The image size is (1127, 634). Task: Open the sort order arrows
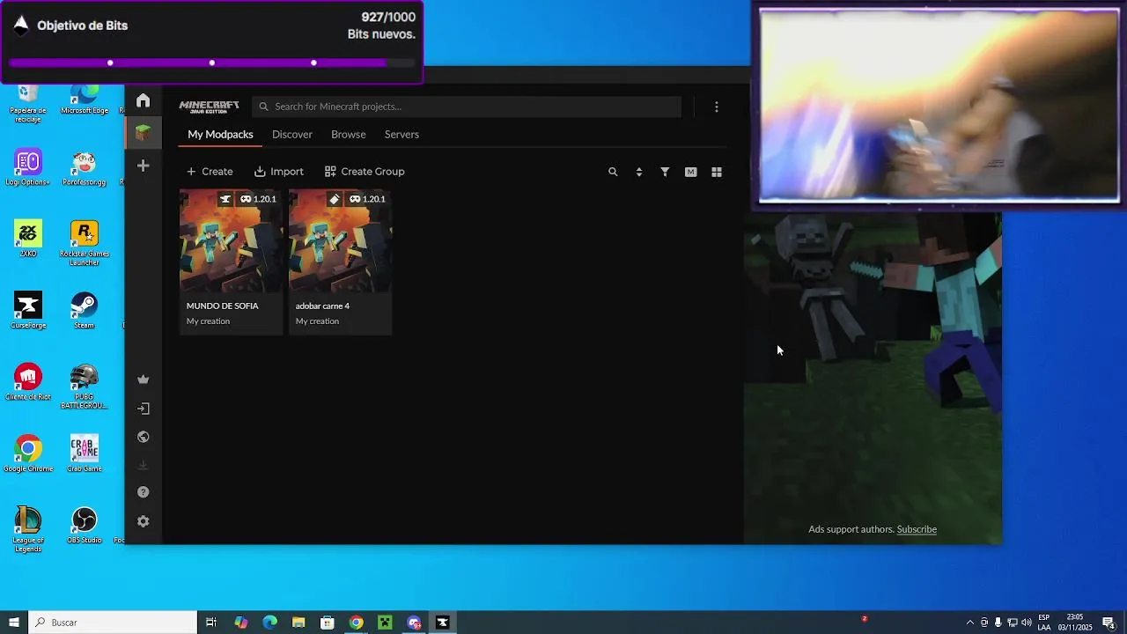(639, 172)
